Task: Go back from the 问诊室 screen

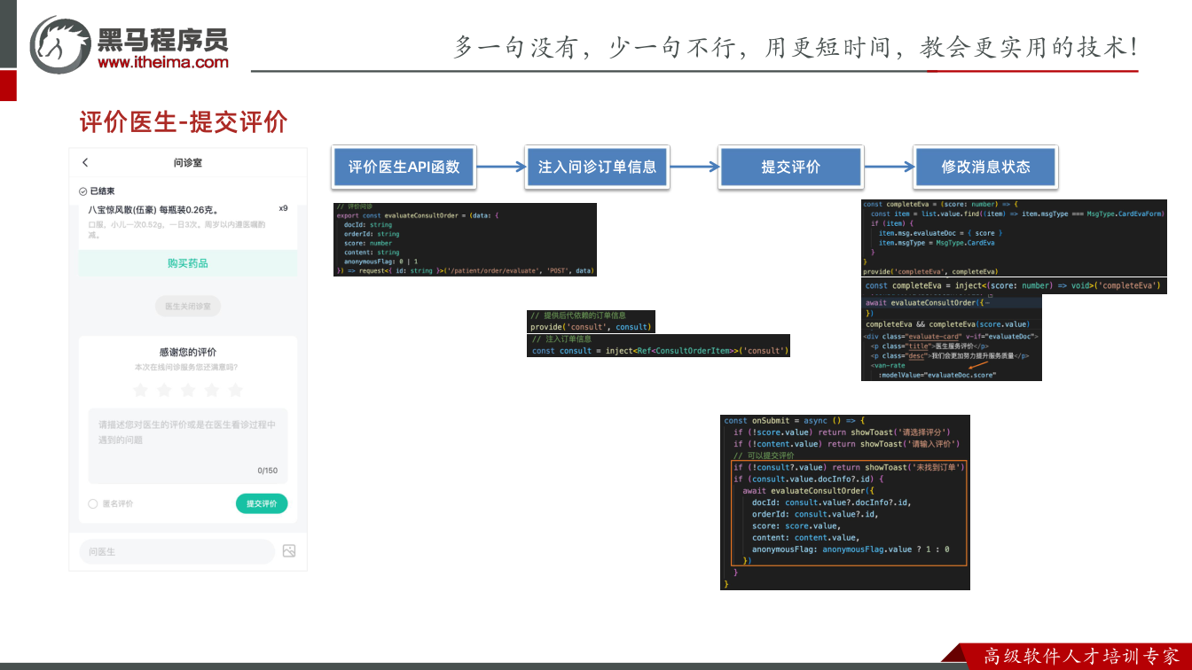Action: point(85,162)
